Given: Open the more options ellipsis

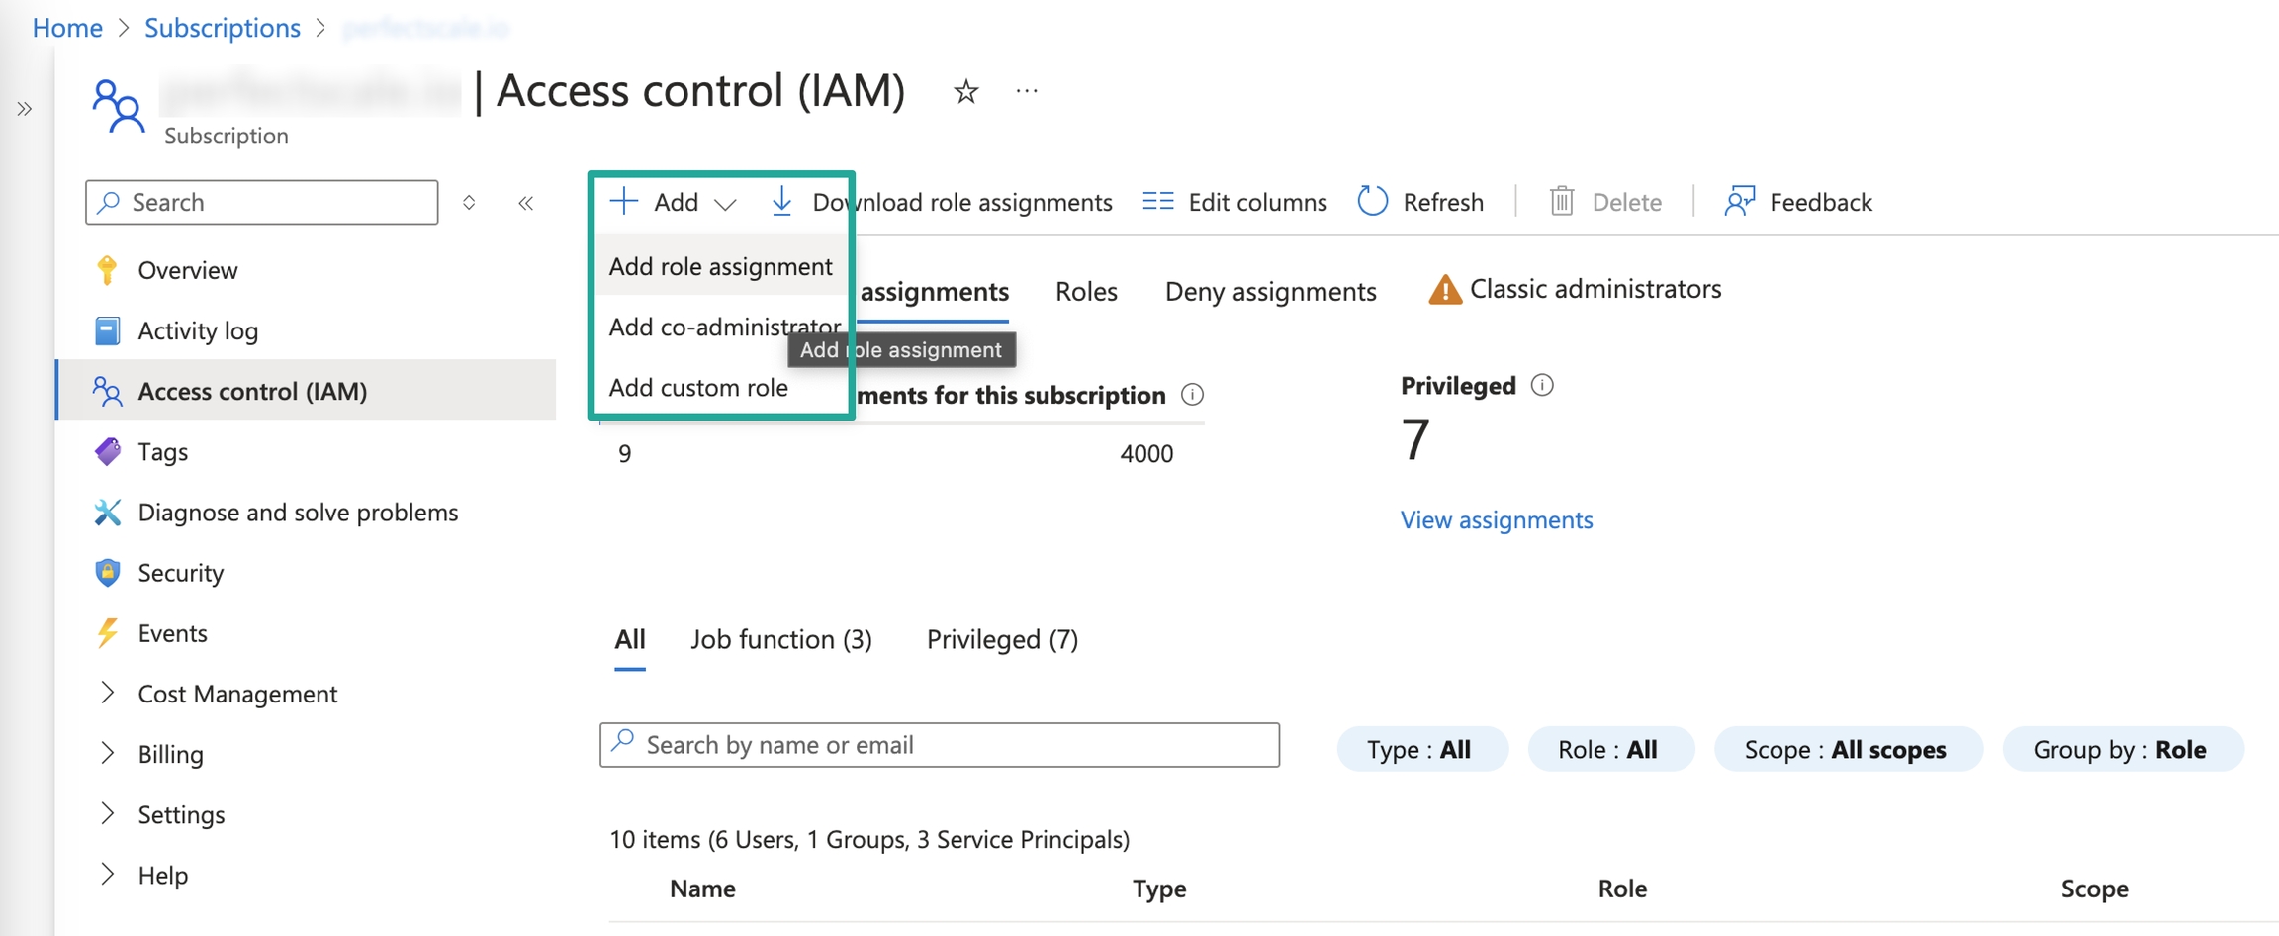Looking at the screenshot, I should 1027,92.
